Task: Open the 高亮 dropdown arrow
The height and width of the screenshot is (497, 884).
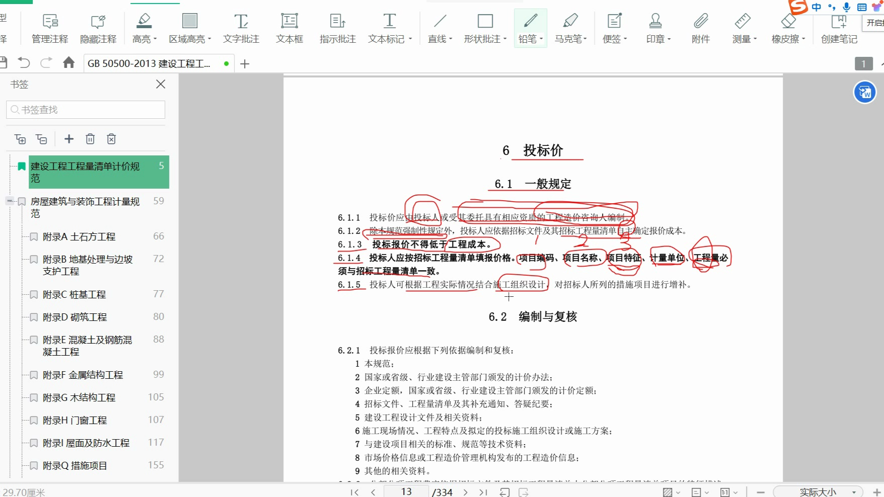Action: tap(155, 39)
